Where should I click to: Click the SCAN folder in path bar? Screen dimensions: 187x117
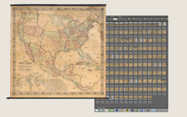pyautogui.click(x=164, y=19)
